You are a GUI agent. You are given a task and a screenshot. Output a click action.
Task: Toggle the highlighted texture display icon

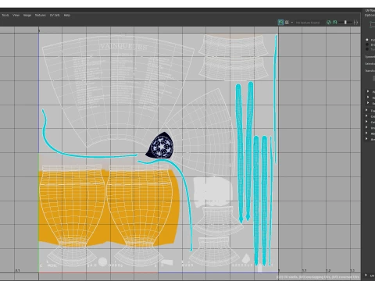click(280, 23)
